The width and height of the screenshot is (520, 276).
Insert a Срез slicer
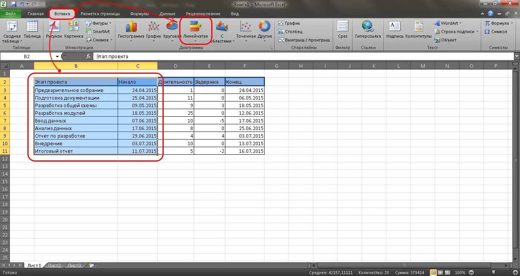pyautogui.click(x=343, y=30)
